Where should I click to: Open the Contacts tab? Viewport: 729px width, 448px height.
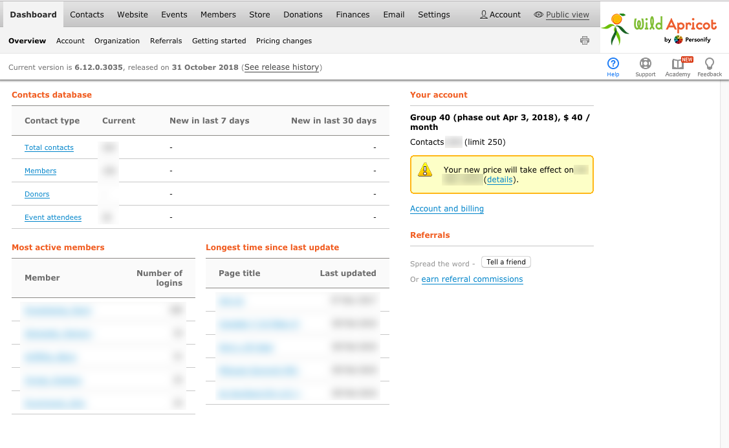(87, 14)
